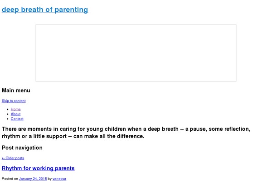
Task: Click the bullet beside Contact
Action: pos(8,119)
